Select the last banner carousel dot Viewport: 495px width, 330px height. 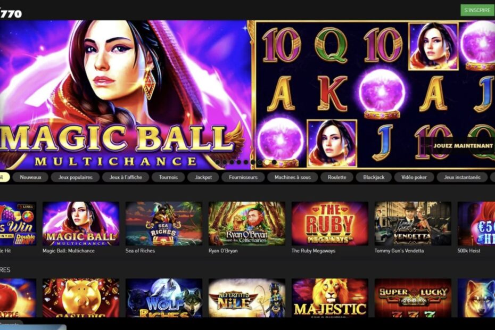274,162
